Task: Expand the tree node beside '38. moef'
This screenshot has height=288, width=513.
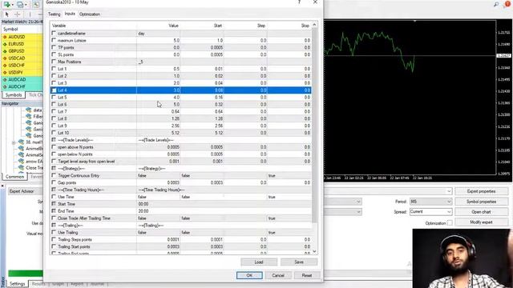Action: pos(14,142)
